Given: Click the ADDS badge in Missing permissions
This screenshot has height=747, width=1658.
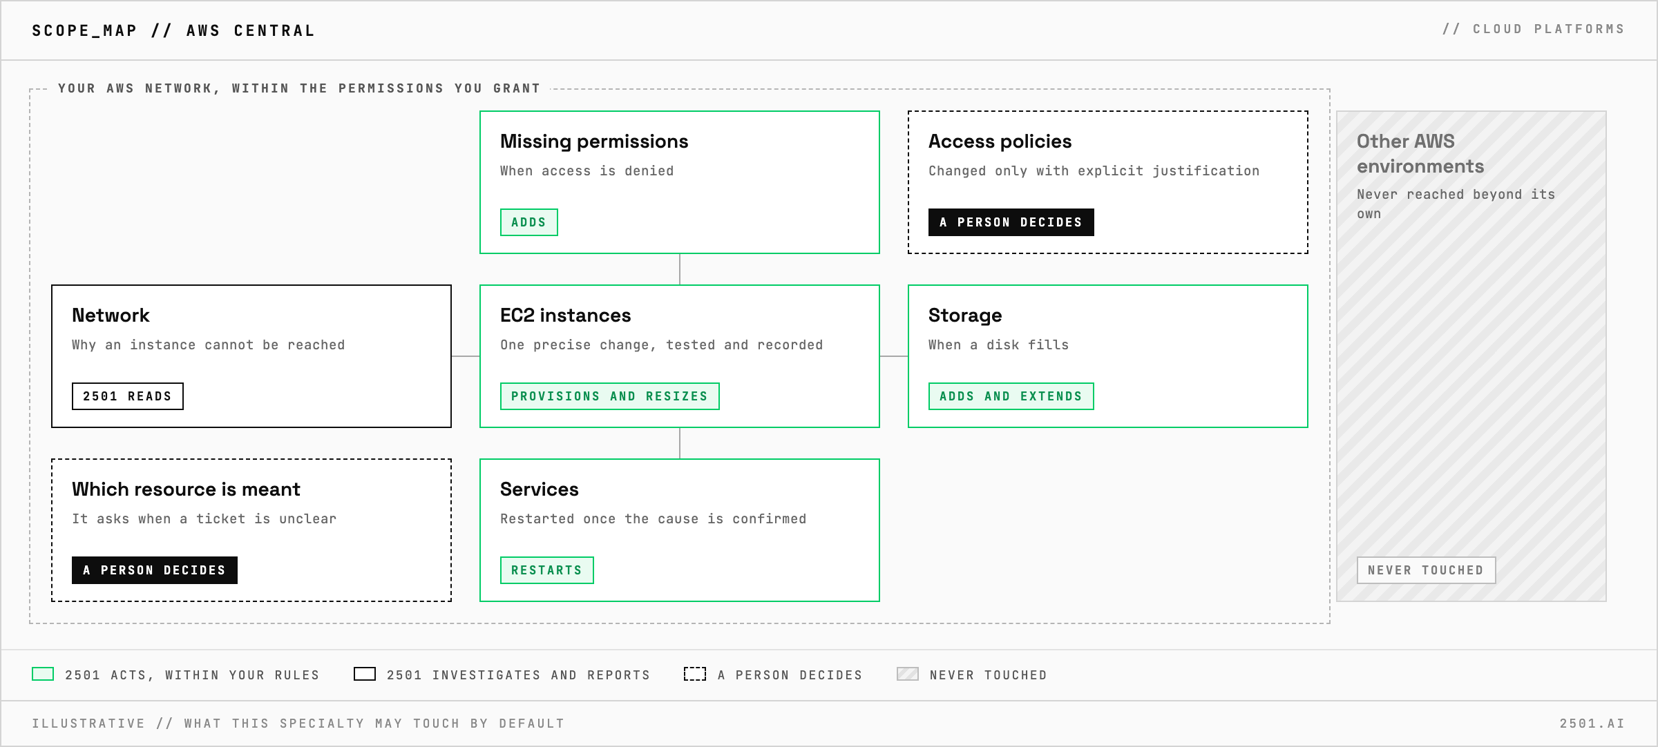Looking at the screenshot, I should coord(529,222).
